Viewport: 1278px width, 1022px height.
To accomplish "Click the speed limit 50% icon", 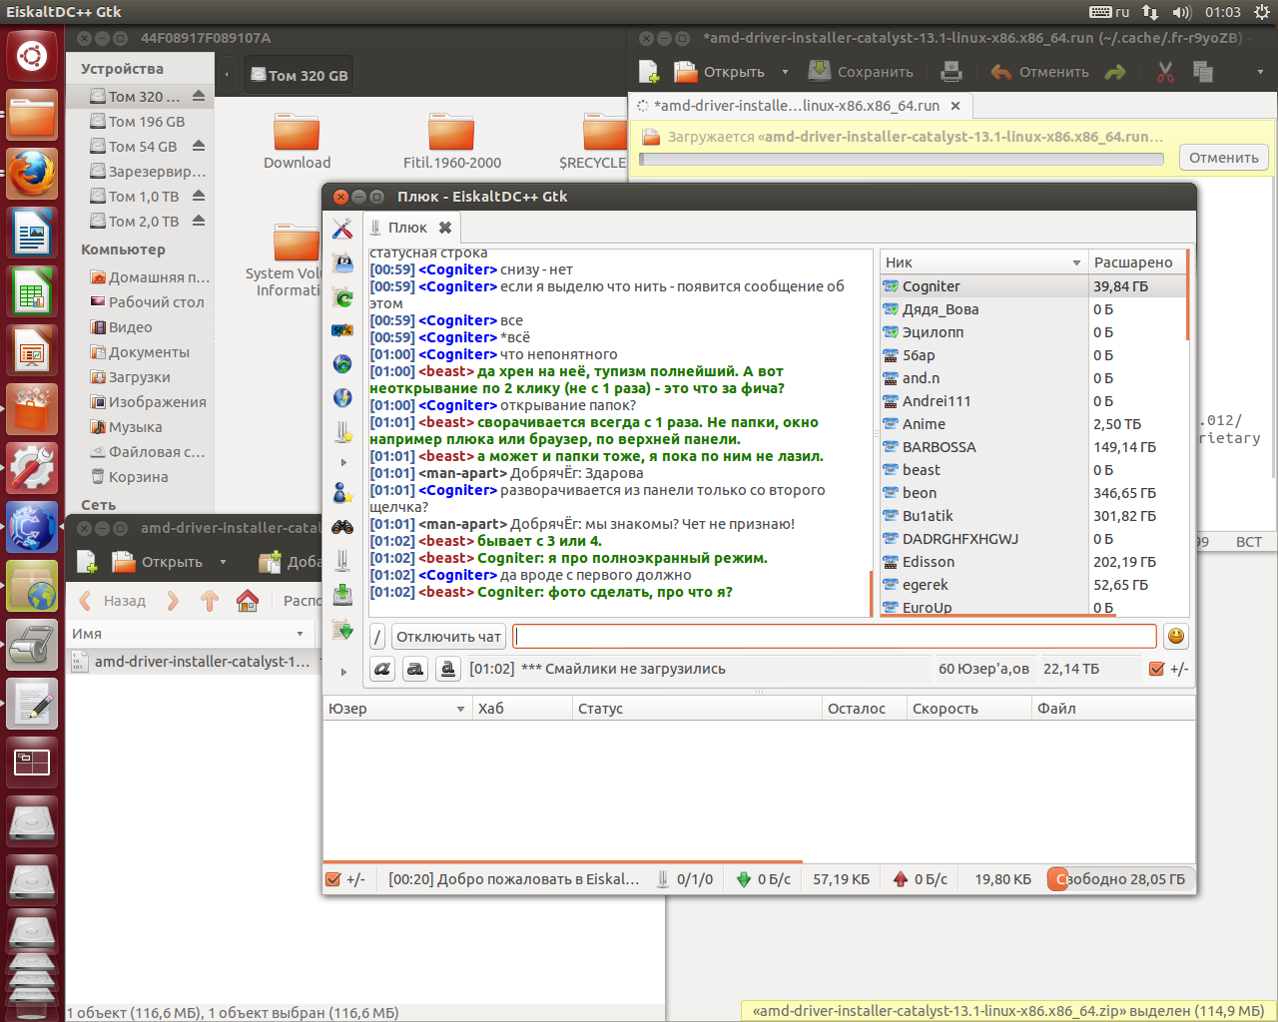I will coord(342,330).
